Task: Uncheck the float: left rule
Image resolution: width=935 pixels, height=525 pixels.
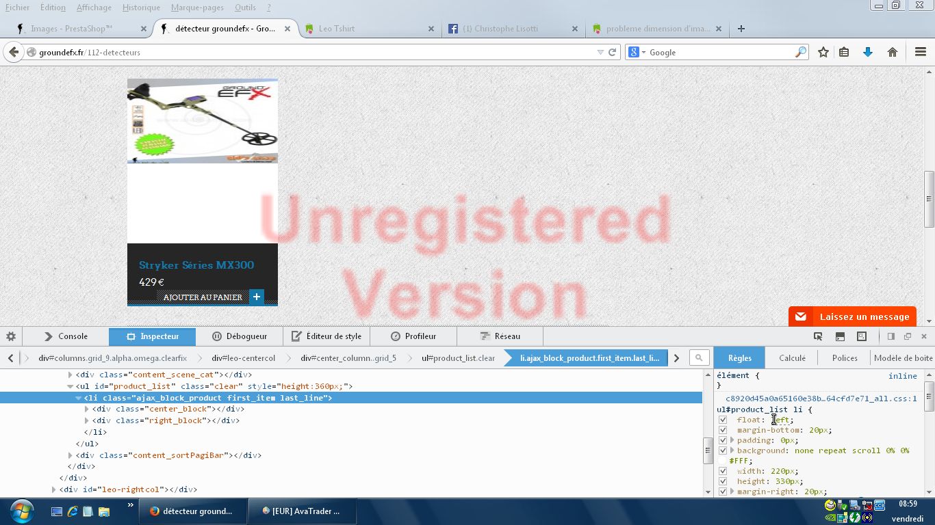Action: click(x=723, y=420)
